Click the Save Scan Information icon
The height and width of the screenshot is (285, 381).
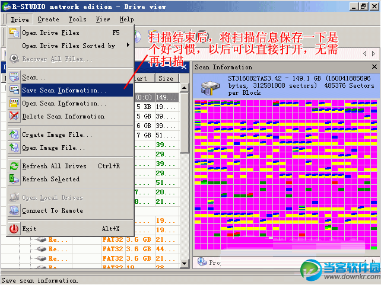(x=14, y=90)
